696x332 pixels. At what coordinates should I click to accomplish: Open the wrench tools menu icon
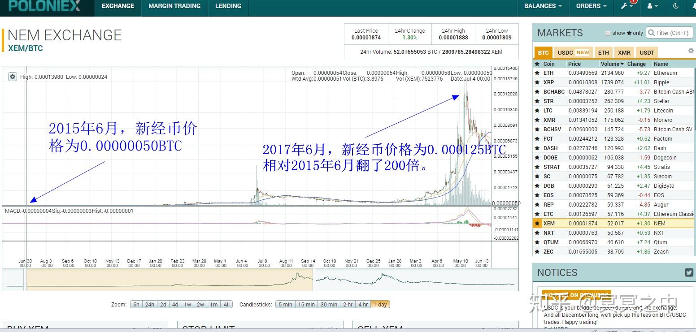click(x=626, y=6)
